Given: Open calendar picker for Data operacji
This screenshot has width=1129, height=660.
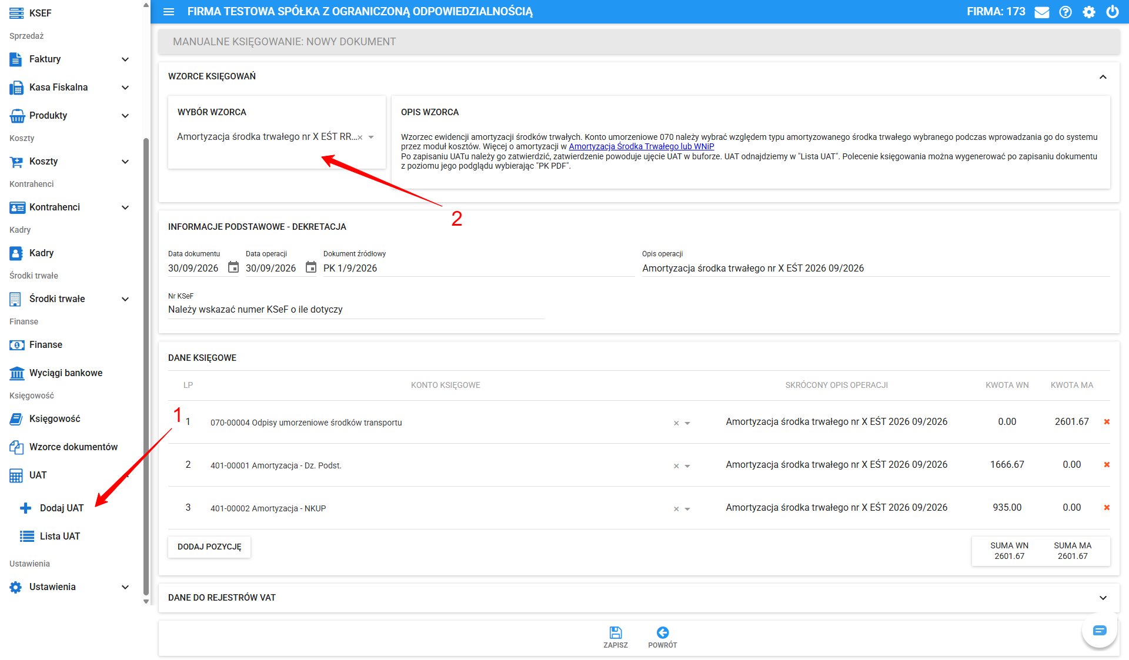Looking at the screenshot, I should 311,267.
